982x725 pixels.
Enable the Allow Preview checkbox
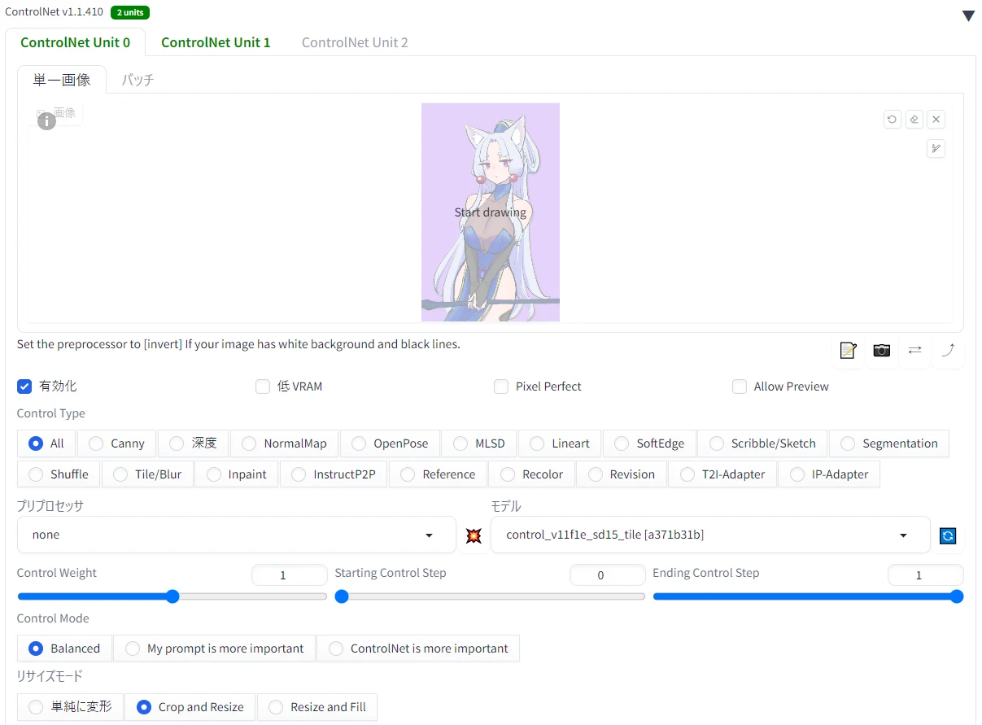tap(740, 387)
